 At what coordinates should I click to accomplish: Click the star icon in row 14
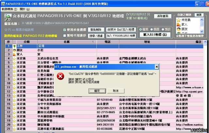(14, 100)
